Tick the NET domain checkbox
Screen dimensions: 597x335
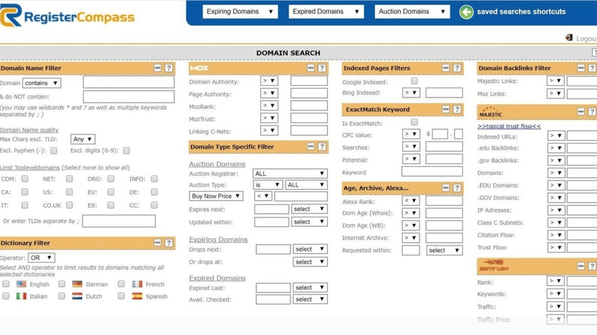pyautogui.click(x=69, y=179)
